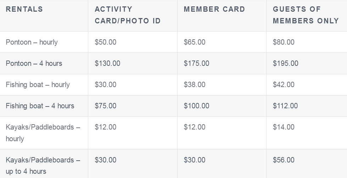The height and width of the screenshot is (178, 347).
Task: Click the MEMBER CARD column header
Action: tap(214, 9)
